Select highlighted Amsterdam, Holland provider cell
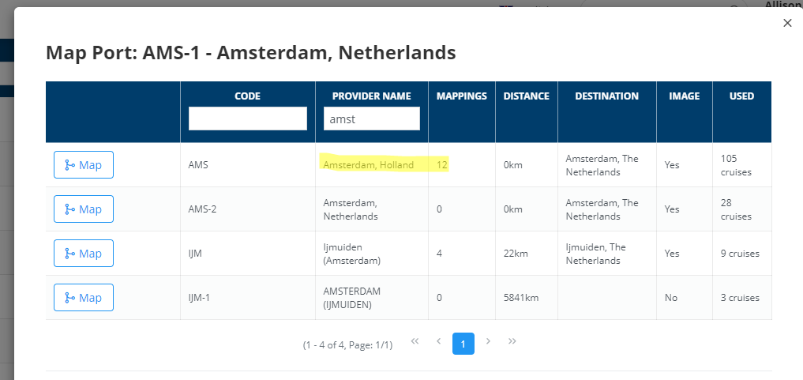 coord(368,165)
